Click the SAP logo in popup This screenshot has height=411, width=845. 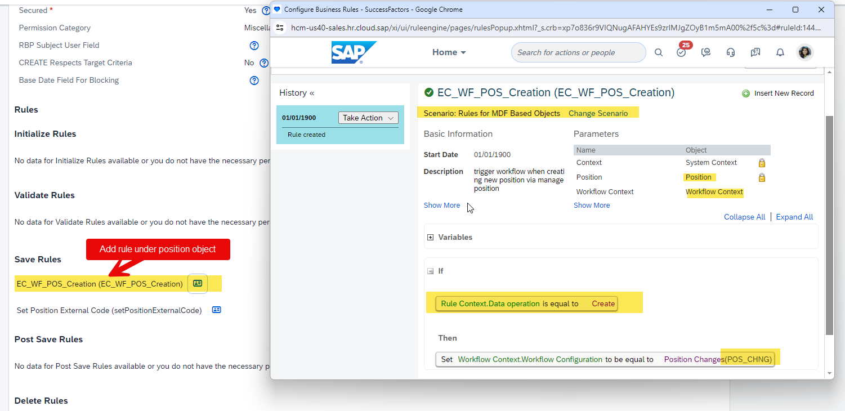click(354, 52)
